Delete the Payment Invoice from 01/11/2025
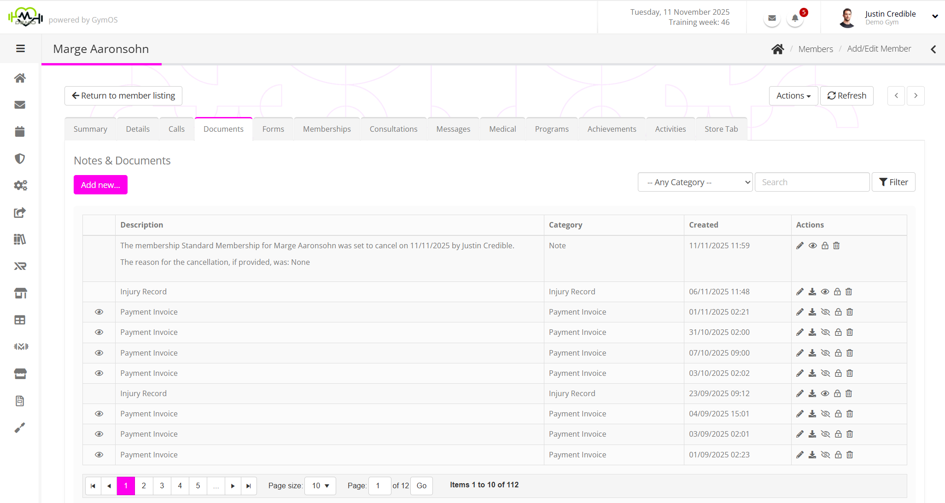This screenshot has width=945, height=503. [x=850, y=312]
